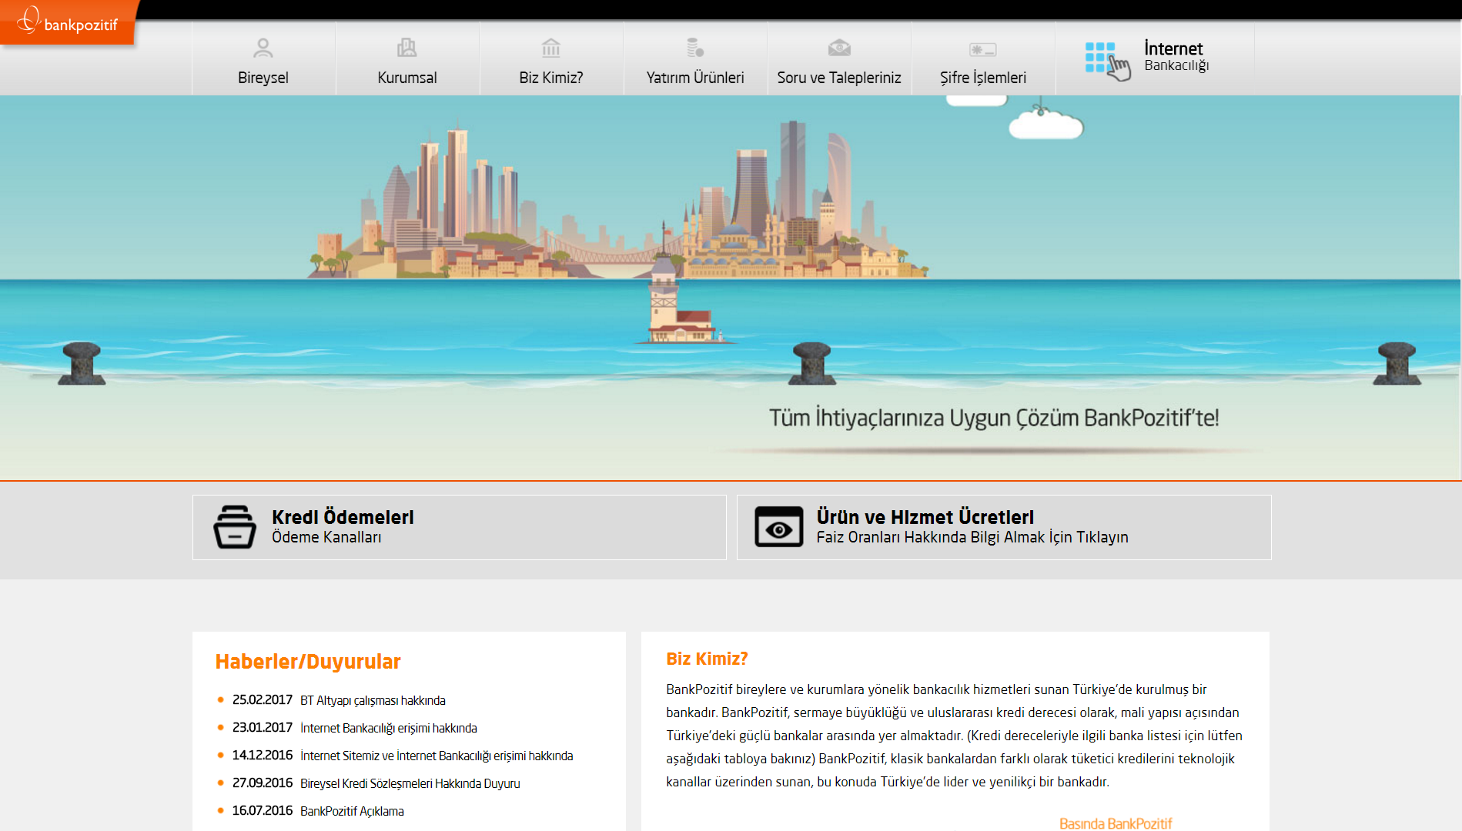This screenshot has width=1462, height=831.
Task: Open the BankPozitif Açıklama announcement
Action: (352, 811)
